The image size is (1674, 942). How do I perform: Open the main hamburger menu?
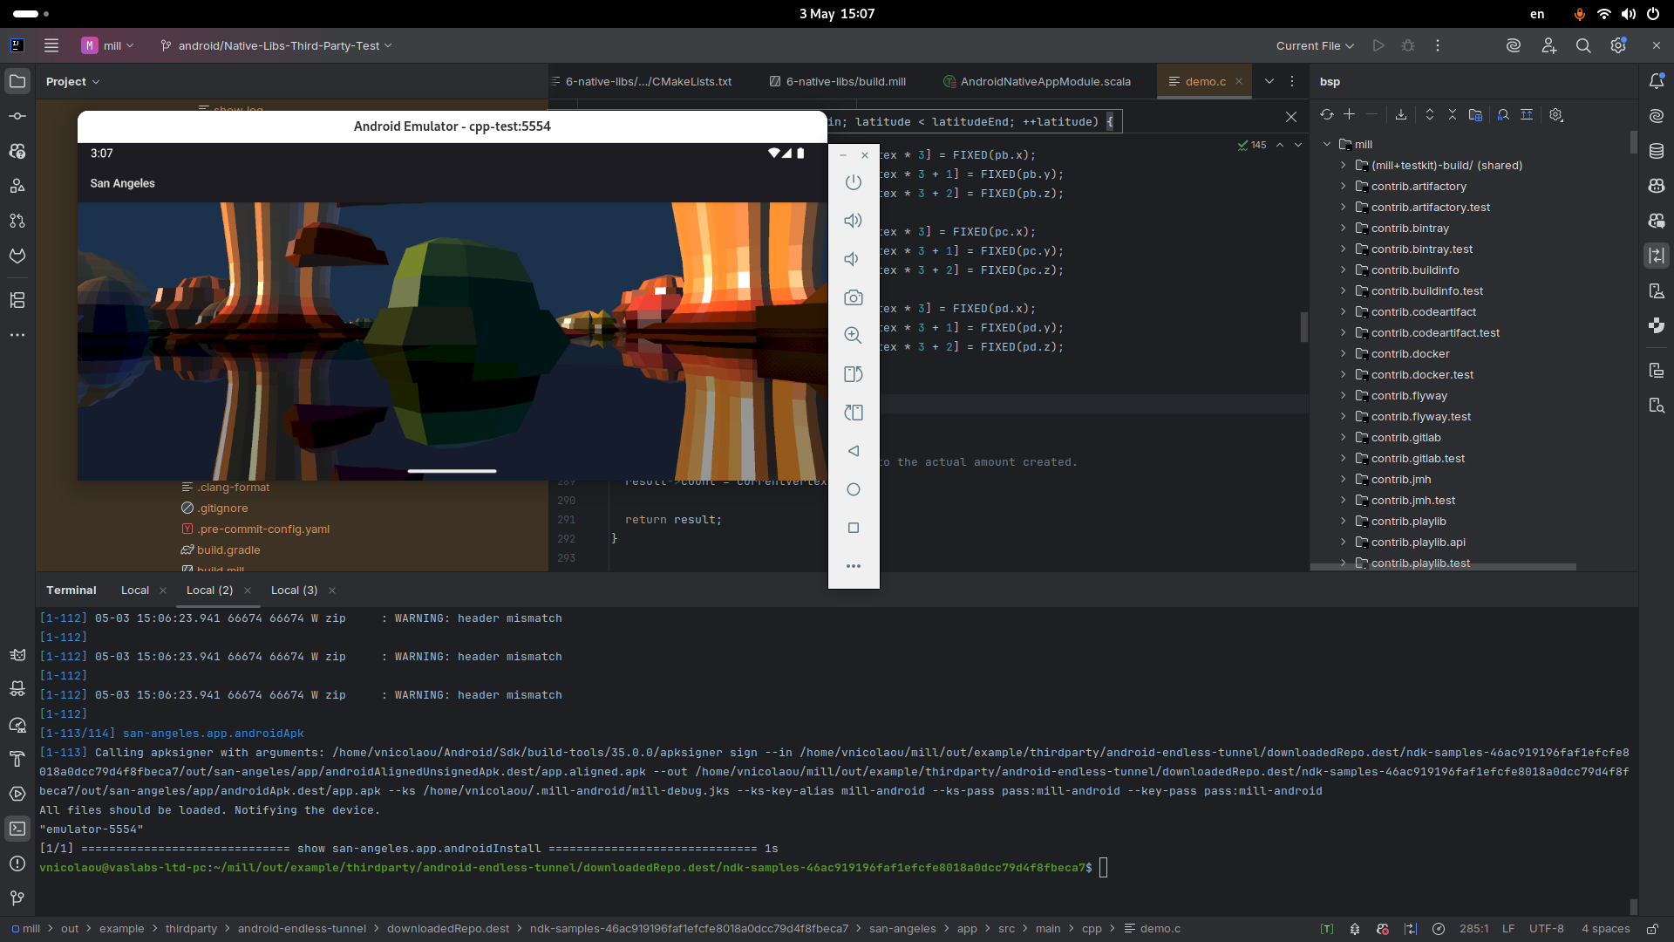[x=51, y=45]
